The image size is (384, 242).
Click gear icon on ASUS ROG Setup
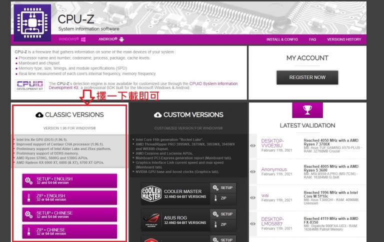[x=215, y=214]
